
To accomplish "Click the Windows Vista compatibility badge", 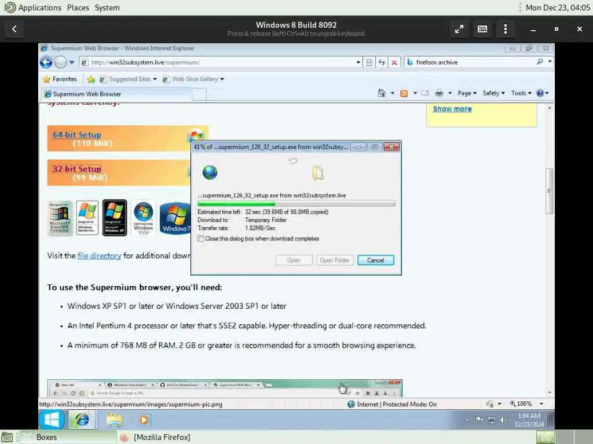I will click(144, 218).
